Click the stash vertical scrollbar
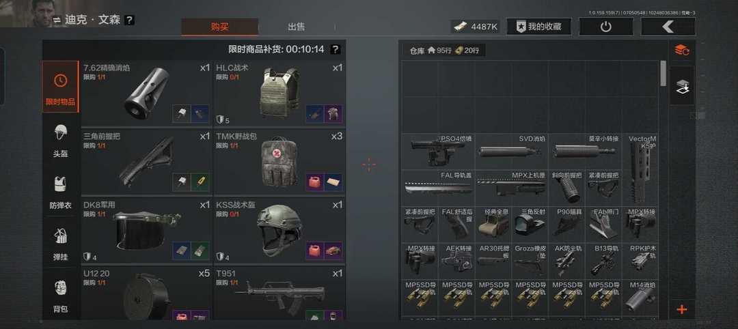 663,73
